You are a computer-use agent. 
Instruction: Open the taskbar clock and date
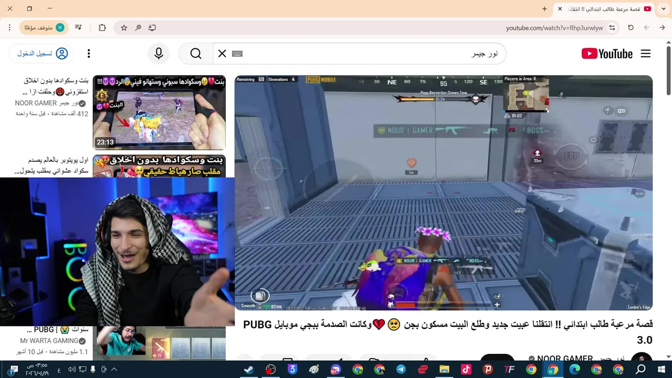click(x=37, y=370)
